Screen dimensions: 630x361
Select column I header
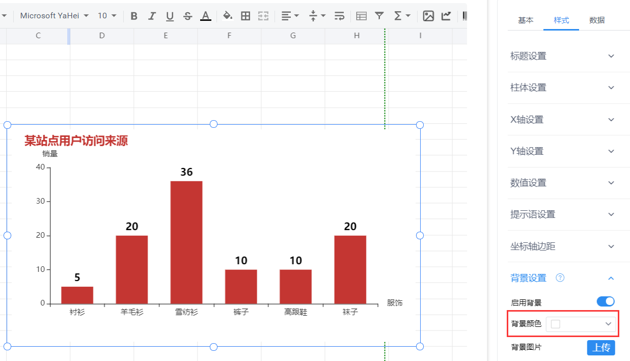click(x=420, y=36)
